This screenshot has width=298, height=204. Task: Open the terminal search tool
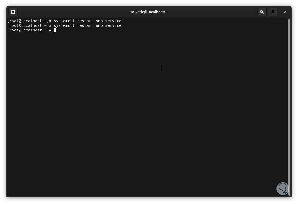point(262,12)
